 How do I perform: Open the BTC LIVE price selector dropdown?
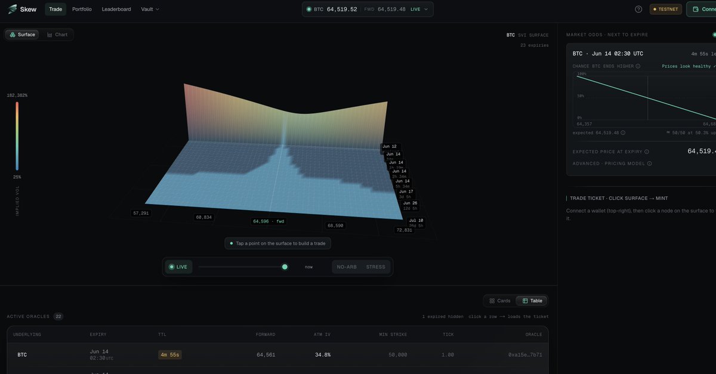click(x=368, y=9)
